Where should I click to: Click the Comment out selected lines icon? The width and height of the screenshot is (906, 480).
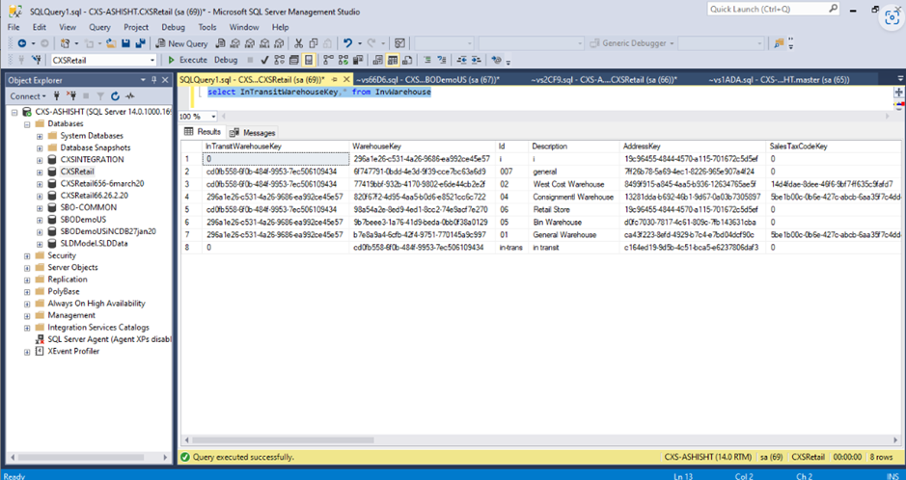pyautogui.click(x=427, y=60)
